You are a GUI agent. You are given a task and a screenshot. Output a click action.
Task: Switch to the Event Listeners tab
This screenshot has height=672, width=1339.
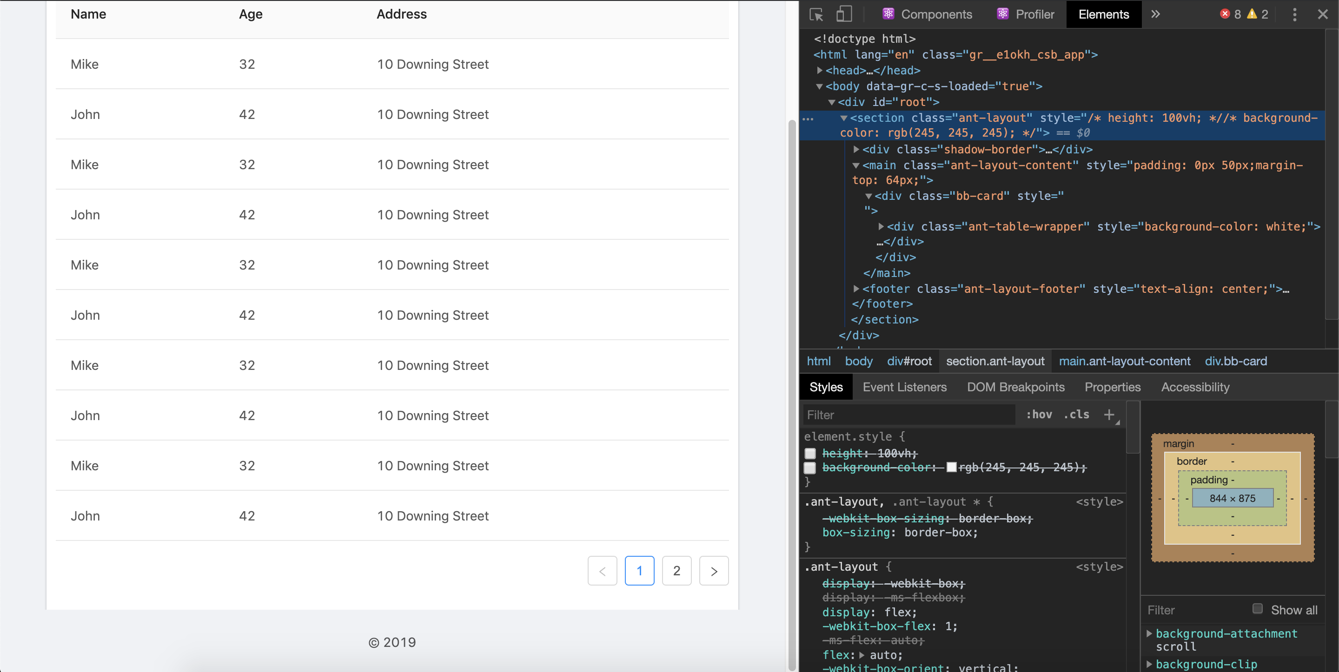pos(904,387)
